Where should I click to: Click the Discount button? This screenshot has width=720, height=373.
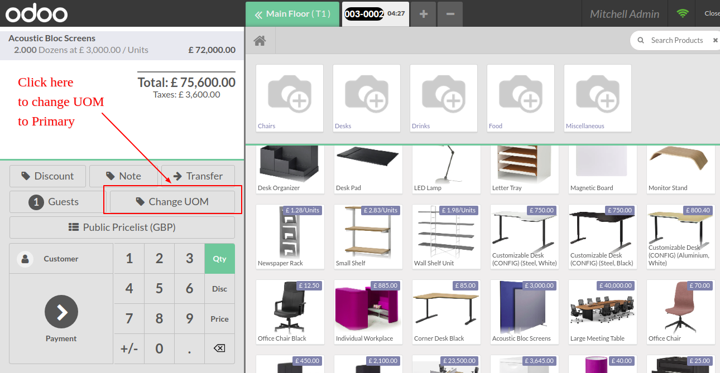point(48,176)
